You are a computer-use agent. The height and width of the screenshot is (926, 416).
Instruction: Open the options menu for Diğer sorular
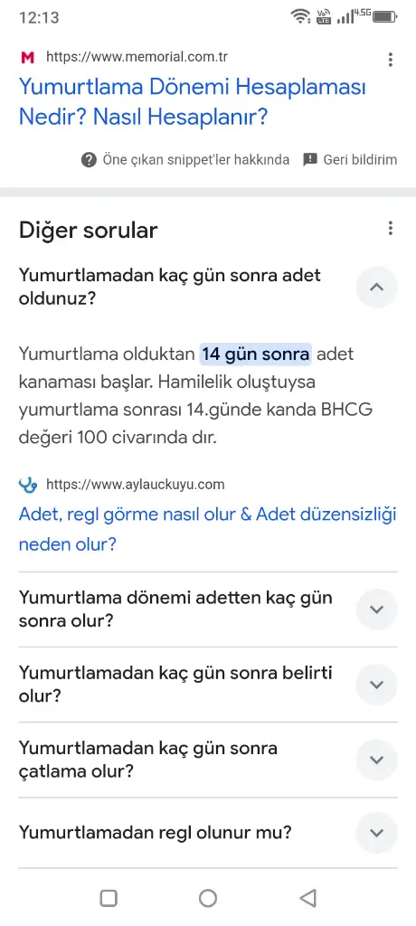click(x=390, y=229)
